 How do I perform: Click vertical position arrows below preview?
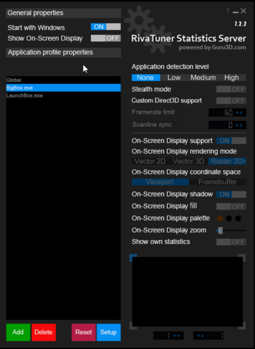click(201, 335)
